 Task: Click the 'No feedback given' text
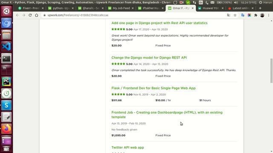[124, 130]
